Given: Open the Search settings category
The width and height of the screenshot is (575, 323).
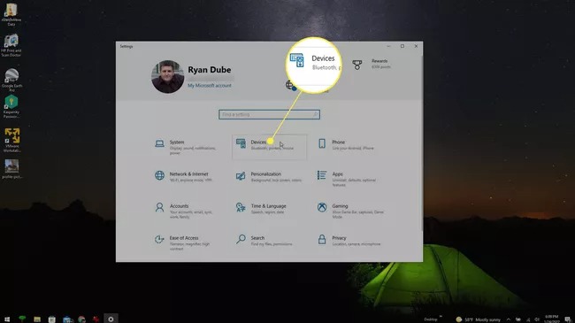Looking at the screenshot, I should point(269,241).
